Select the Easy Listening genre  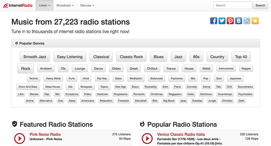pos(70,57)
